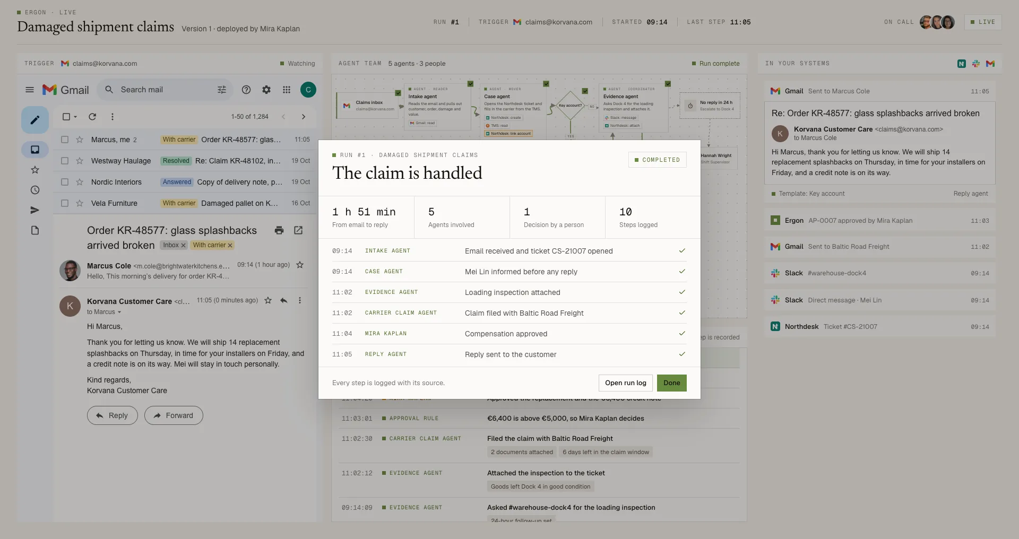Image resolution: width=1019 pixels, height=539 pixels.
Task: Open the Sent mail sidebar icon
Action: tap(35, 210)
